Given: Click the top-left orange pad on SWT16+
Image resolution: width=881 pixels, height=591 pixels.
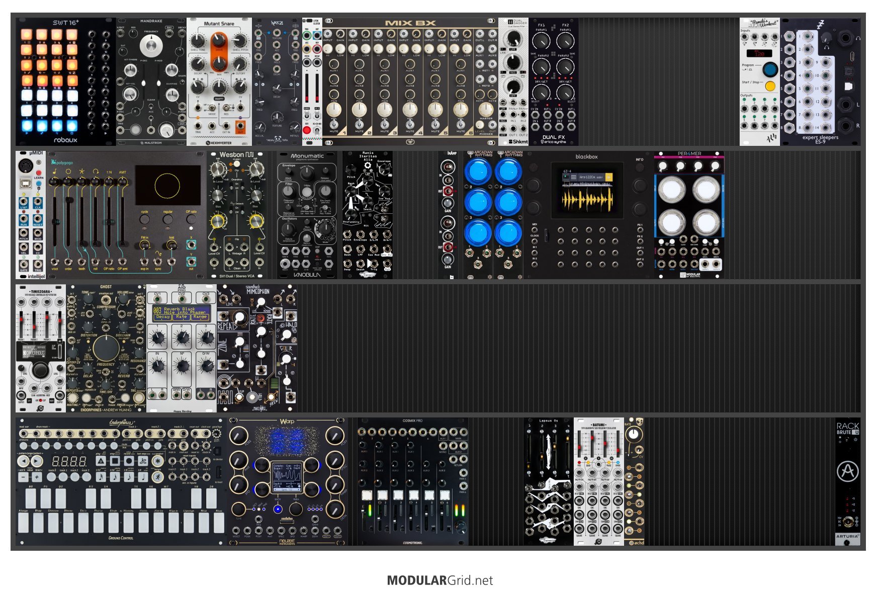Looking at the screenshot, I should tap(26, 35).
